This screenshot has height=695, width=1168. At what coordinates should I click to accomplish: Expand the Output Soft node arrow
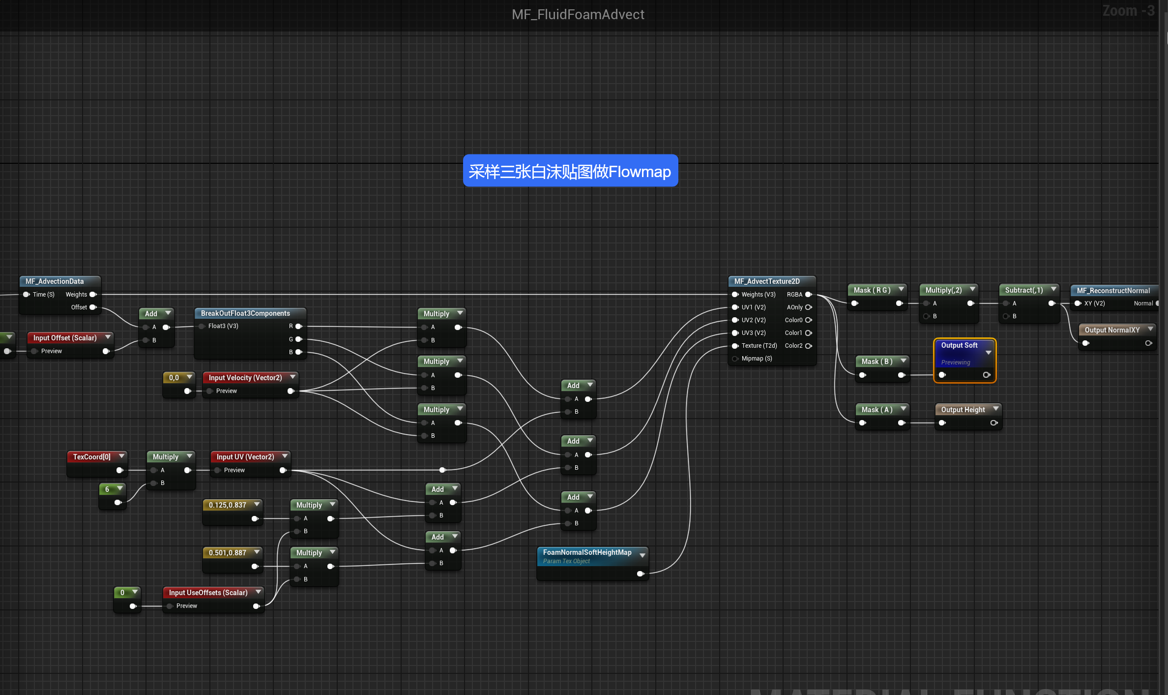[x=988, y=353]
